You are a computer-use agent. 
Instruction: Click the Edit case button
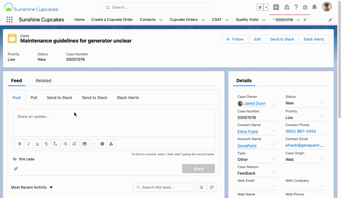click(x=258, y=39)
